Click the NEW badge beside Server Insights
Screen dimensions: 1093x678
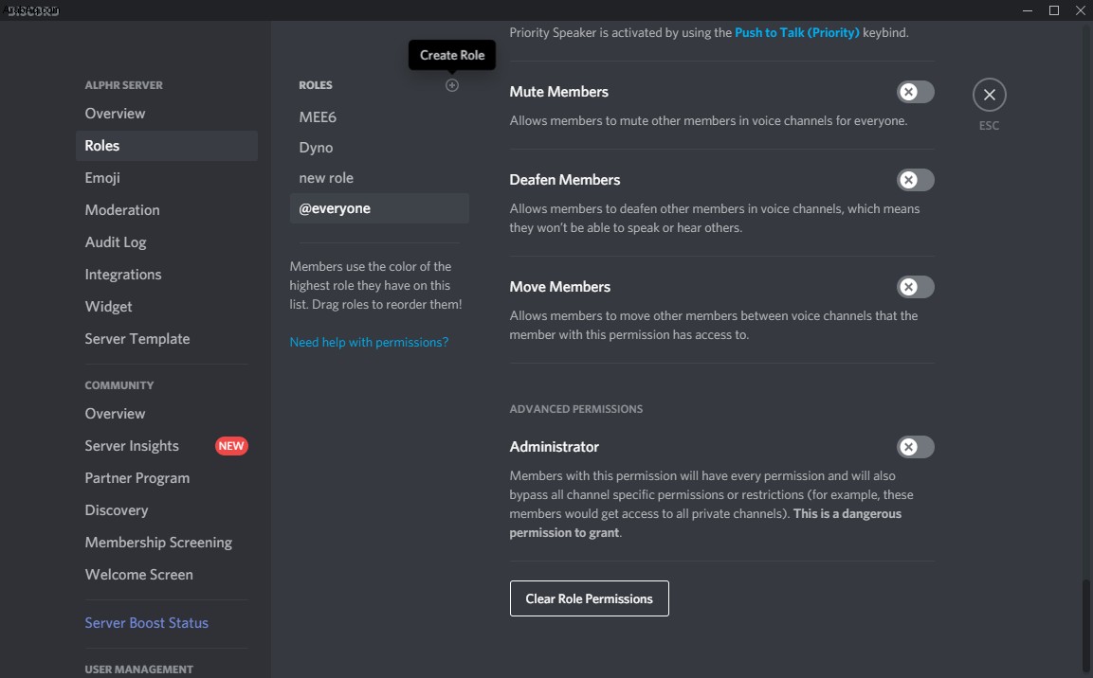(x=231, y=445)
